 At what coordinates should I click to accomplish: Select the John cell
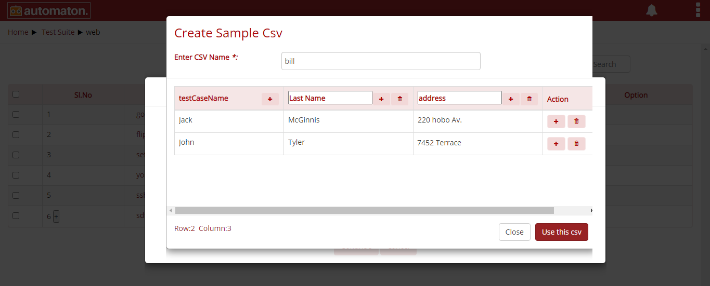click(229, 144)
